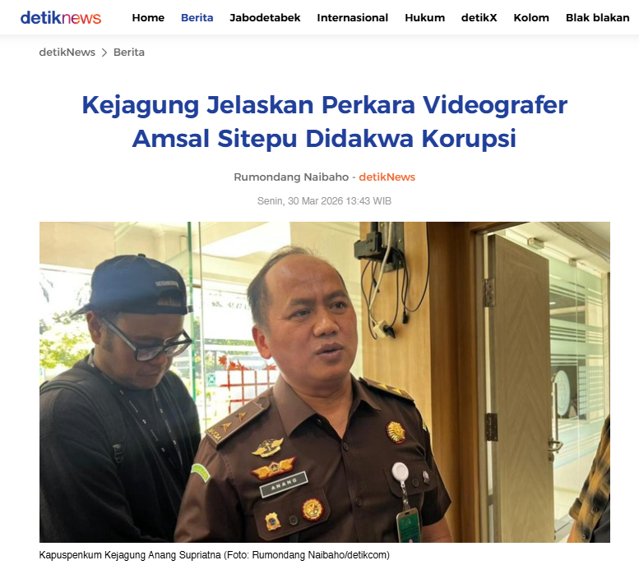Click the article publication date

(324, 201)
